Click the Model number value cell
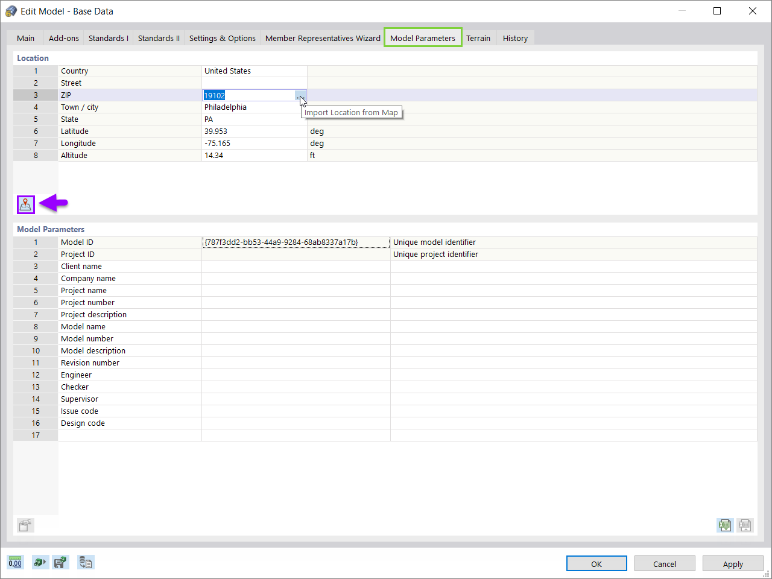The height and width of the screenshot is (579, 772). [296, 339]
